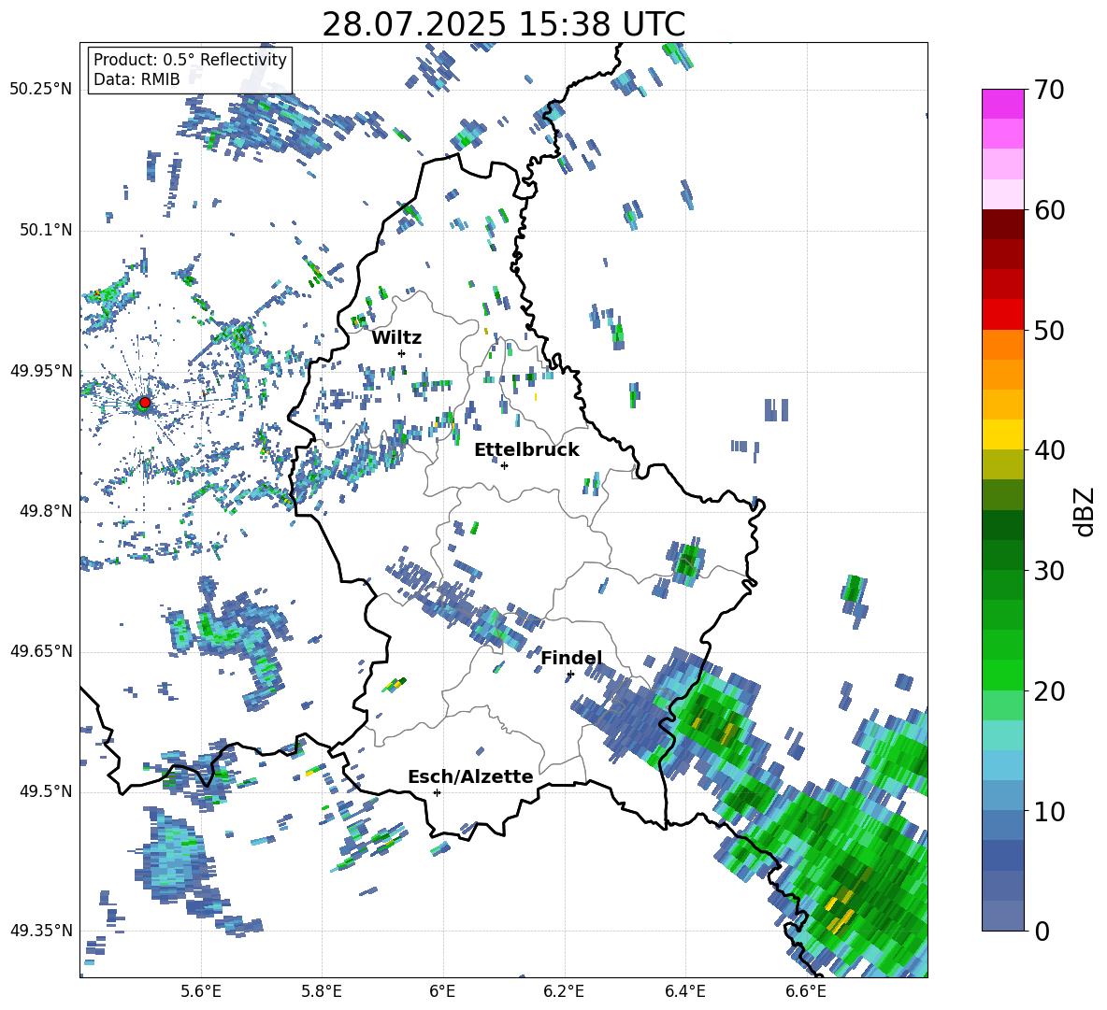Click the orange colorbar segment above 50
Image resolution: width=1107 pixels, height=1010 pixels.
[1002, 344]
